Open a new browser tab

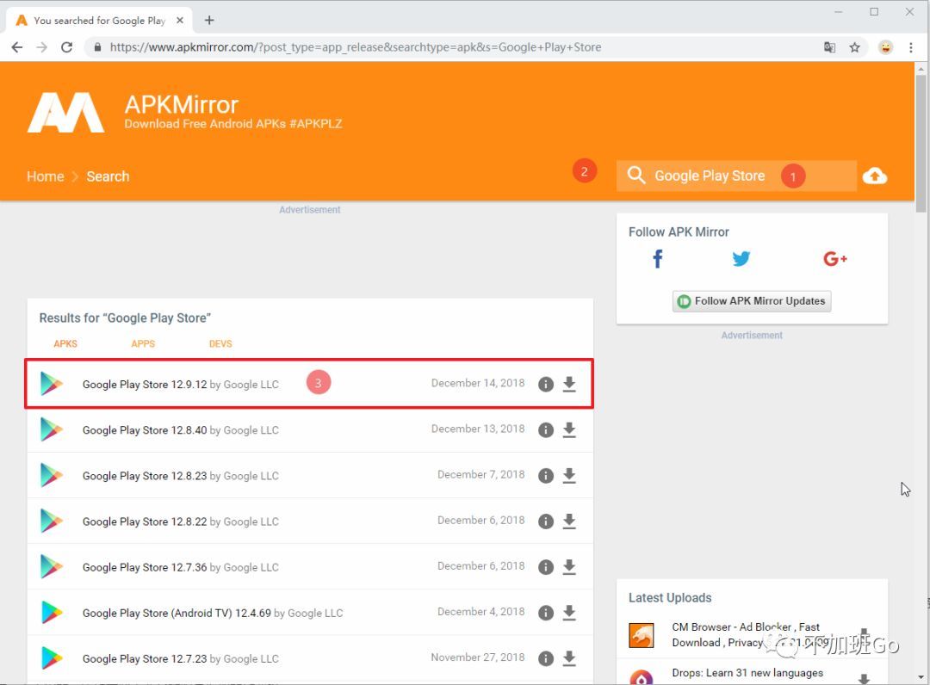pyautogui.click(x=208, y=20)
